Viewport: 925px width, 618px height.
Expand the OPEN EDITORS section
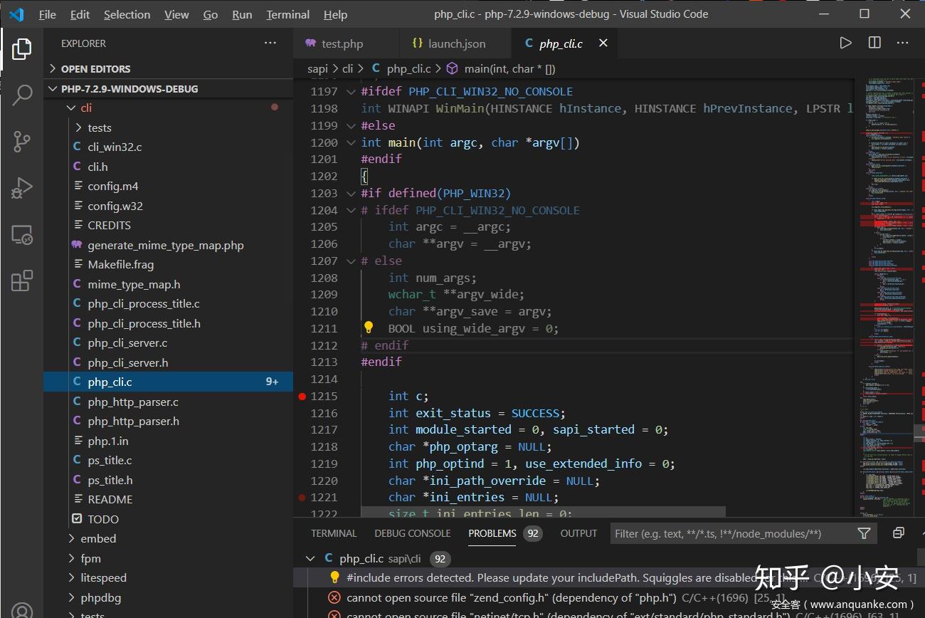(x=95, y=69)
